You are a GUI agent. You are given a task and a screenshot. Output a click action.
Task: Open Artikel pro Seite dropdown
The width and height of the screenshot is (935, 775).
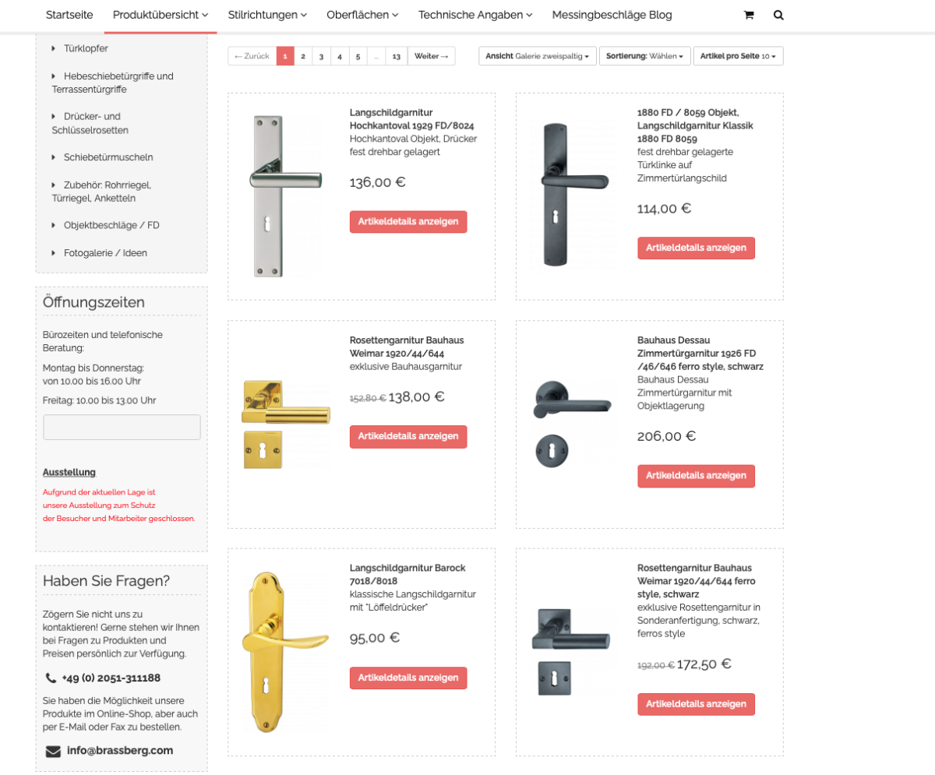[x=739, y=56]
